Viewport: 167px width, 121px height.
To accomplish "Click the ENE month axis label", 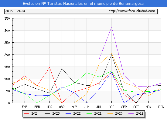I will click(x=25, y=107).
